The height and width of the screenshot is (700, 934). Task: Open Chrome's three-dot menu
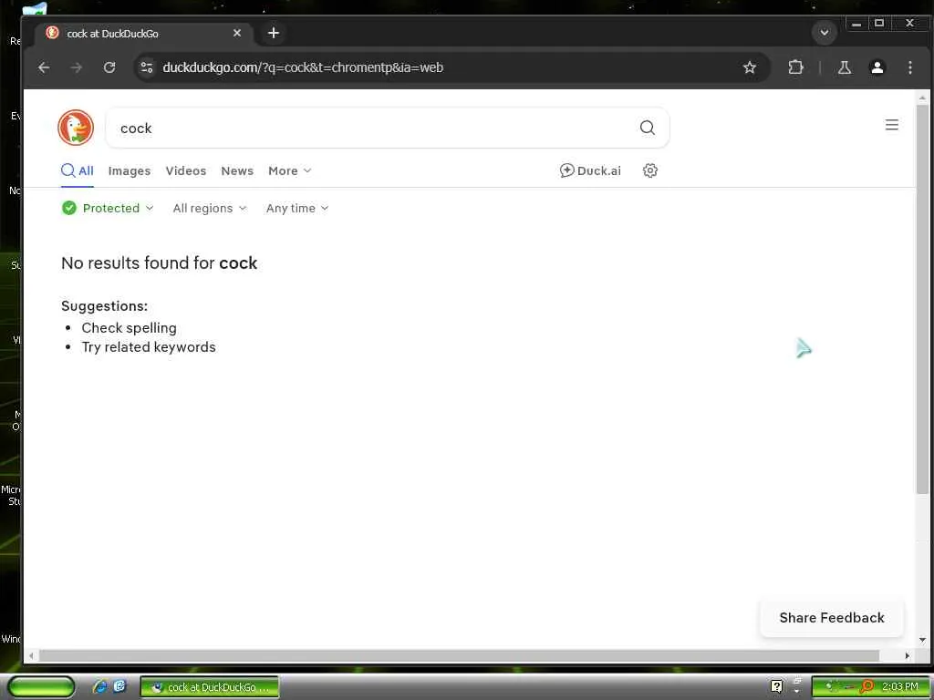(x=909, y=67)
